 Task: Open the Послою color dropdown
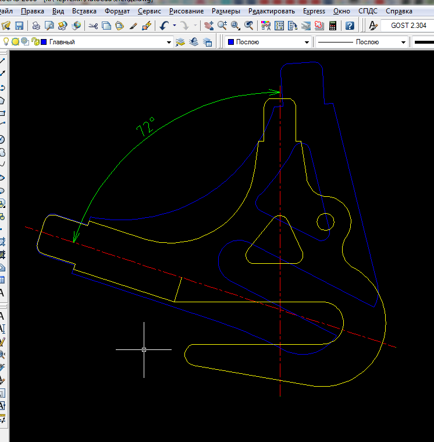point(307,42)
